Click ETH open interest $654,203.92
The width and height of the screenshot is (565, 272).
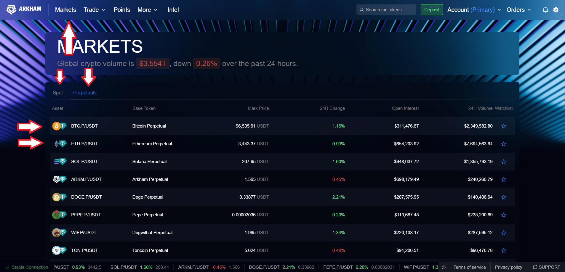click(406, 144)
